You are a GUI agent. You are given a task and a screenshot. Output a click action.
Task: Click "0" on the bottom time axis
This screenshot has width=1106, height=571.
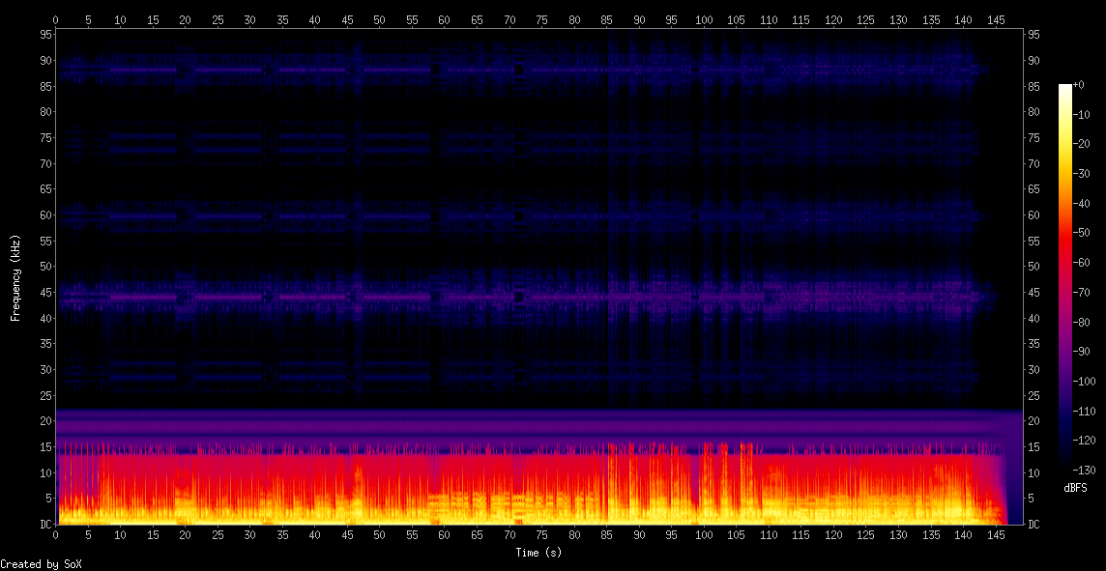coord(56,535)
